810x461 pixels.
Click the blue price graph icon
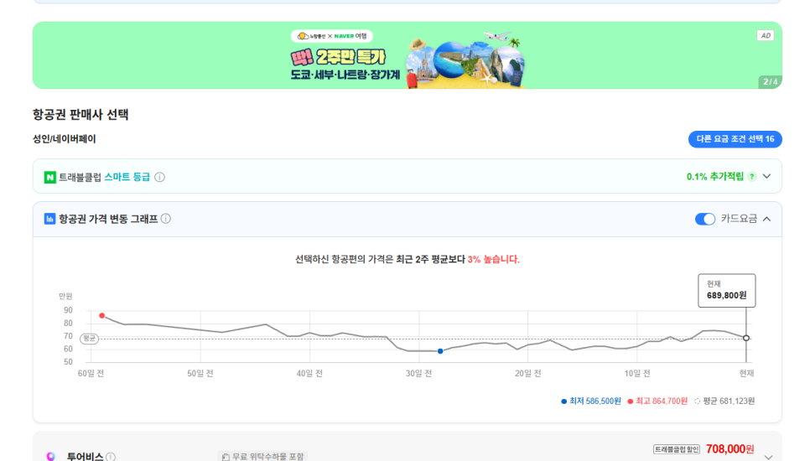(x=49, y=219)
